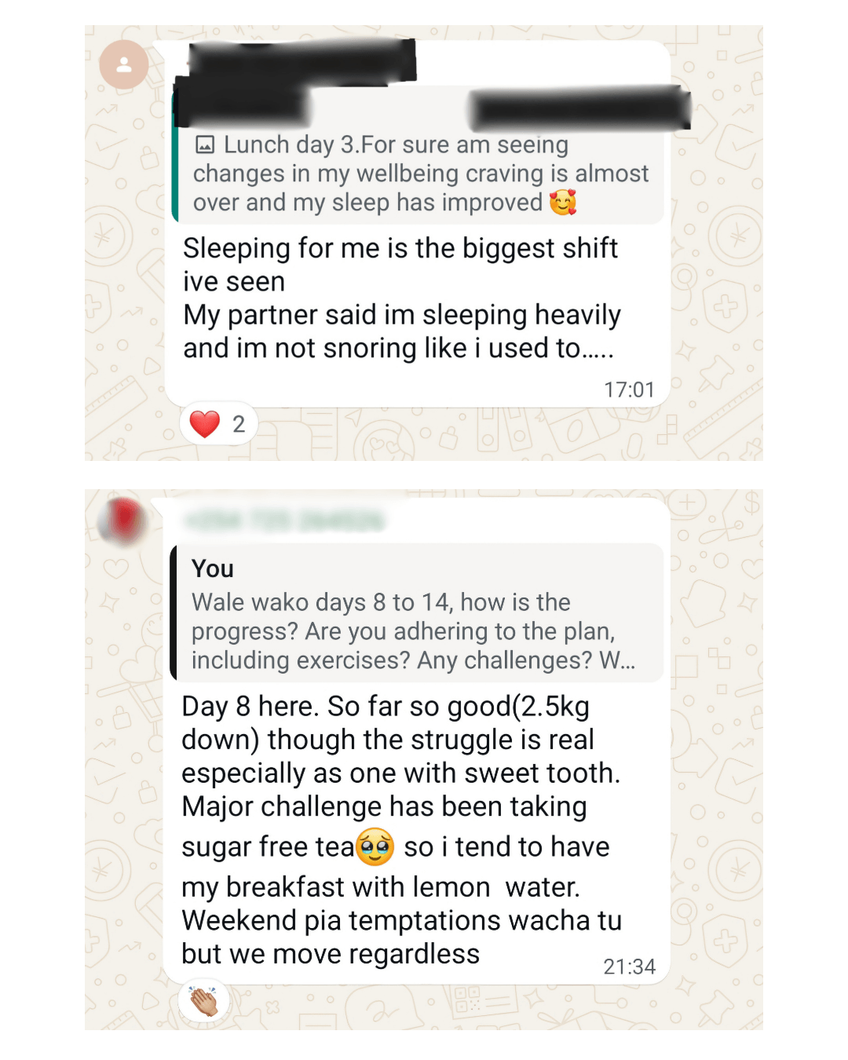Click the red heart reaction emoji
Image resolution: width=848 pixels, height=1060 pixels.
coord(205,424)
